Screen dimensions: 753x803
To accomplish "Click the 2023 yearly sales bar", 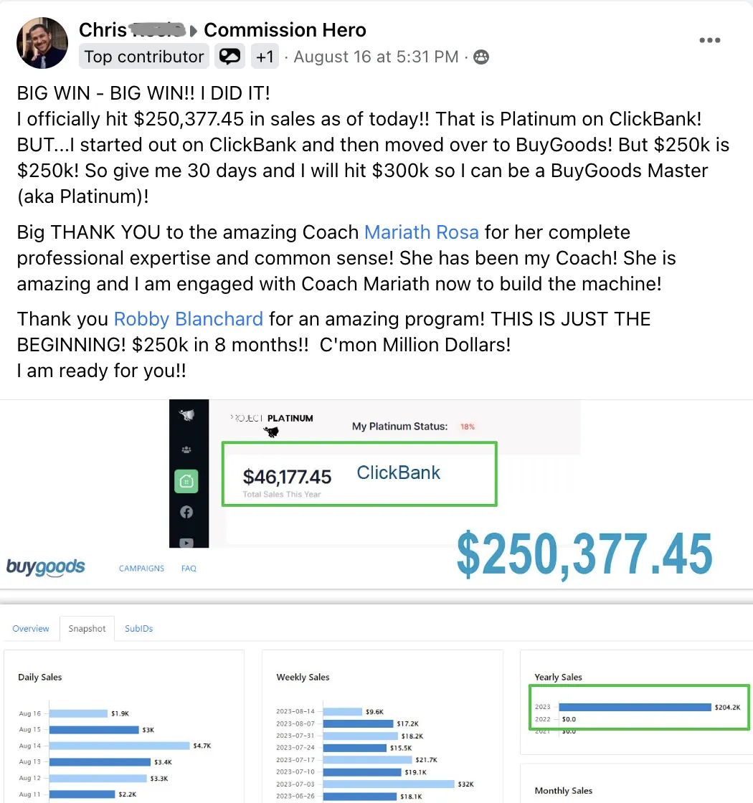I will [635, 707].
